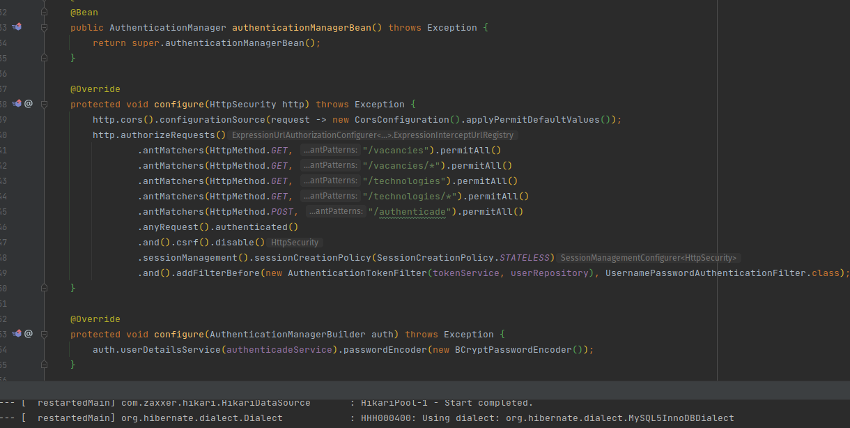The width and height of the screenshot is (850, 428).
Task: Click userDetailsService method call
Action: [x=171, y=350]
